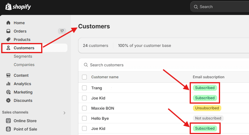This screenshot has width=249, height=135.
Task: Click 100% of your customer base text
Action: [x=145, y=45]
